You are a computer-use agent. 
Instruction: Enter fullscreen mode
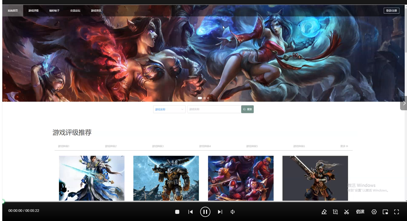397,212
